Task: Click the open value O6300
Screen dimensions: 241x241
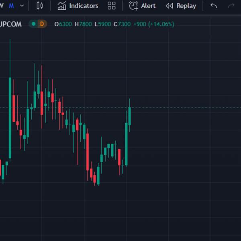Action: tap(63, 24)
